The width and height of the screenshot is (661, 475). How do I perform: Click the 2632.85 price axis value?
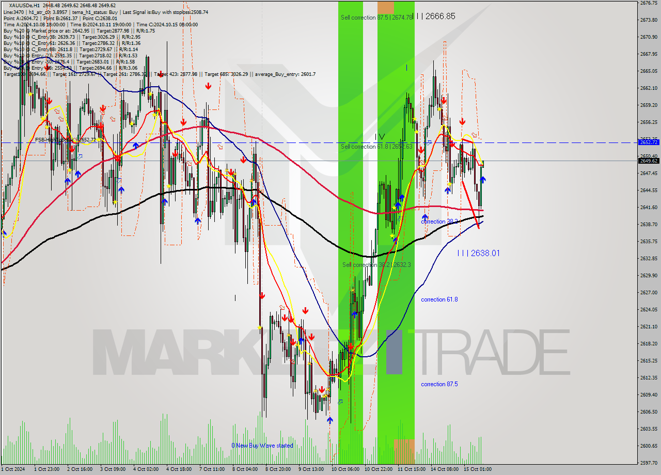[649, 258]
